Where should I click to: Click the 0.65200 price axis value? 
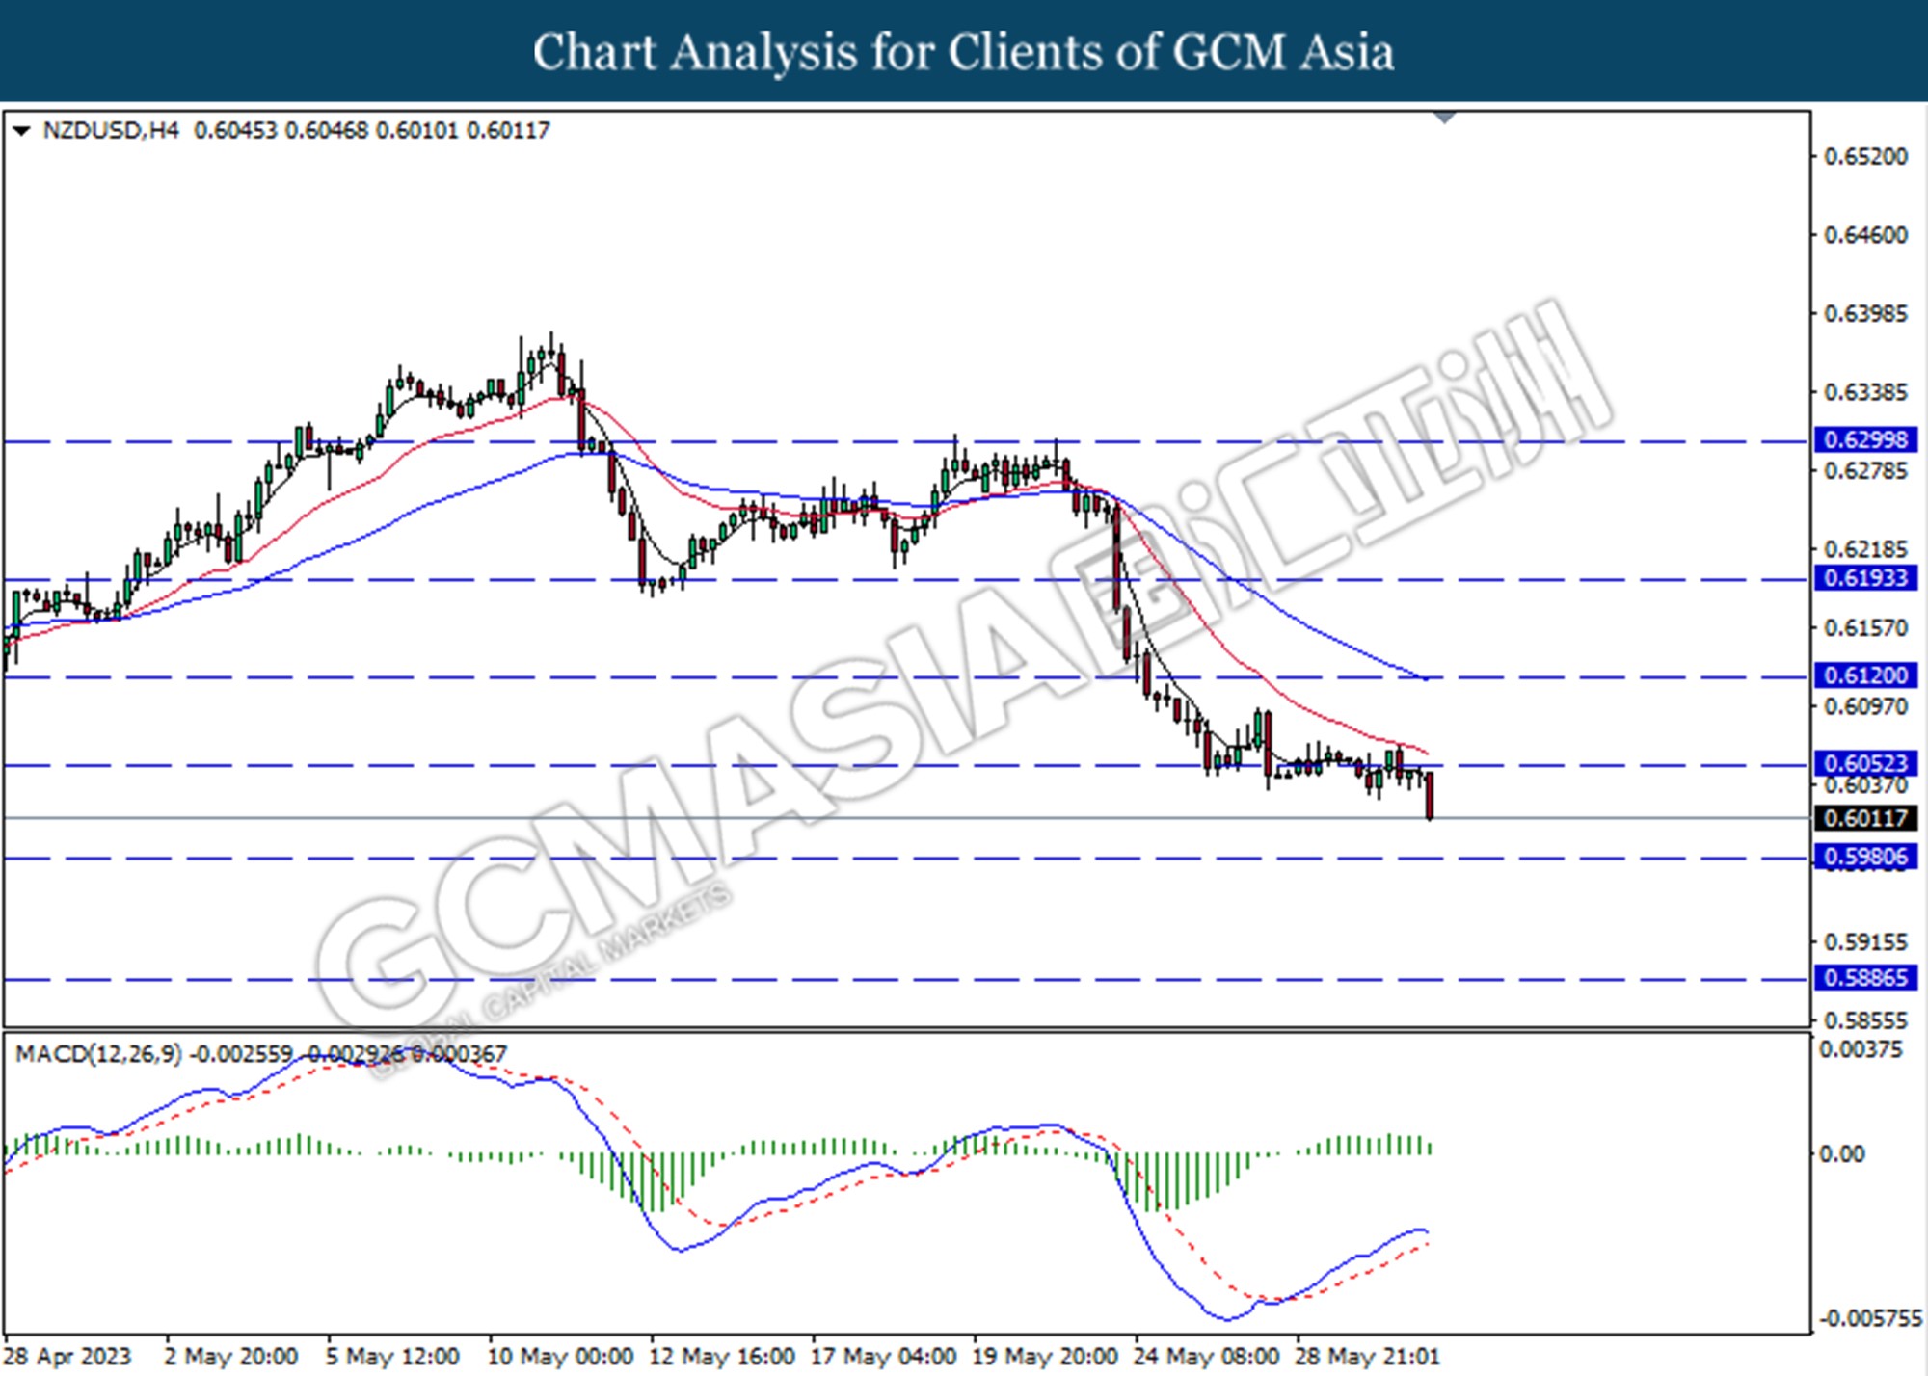[1865, 156]
